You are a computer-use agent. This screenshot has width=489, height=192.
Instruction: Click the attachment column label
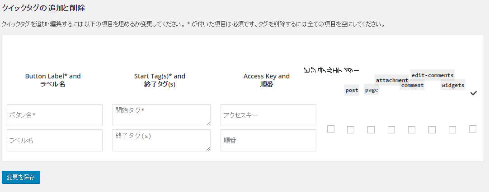click(392, 80)
